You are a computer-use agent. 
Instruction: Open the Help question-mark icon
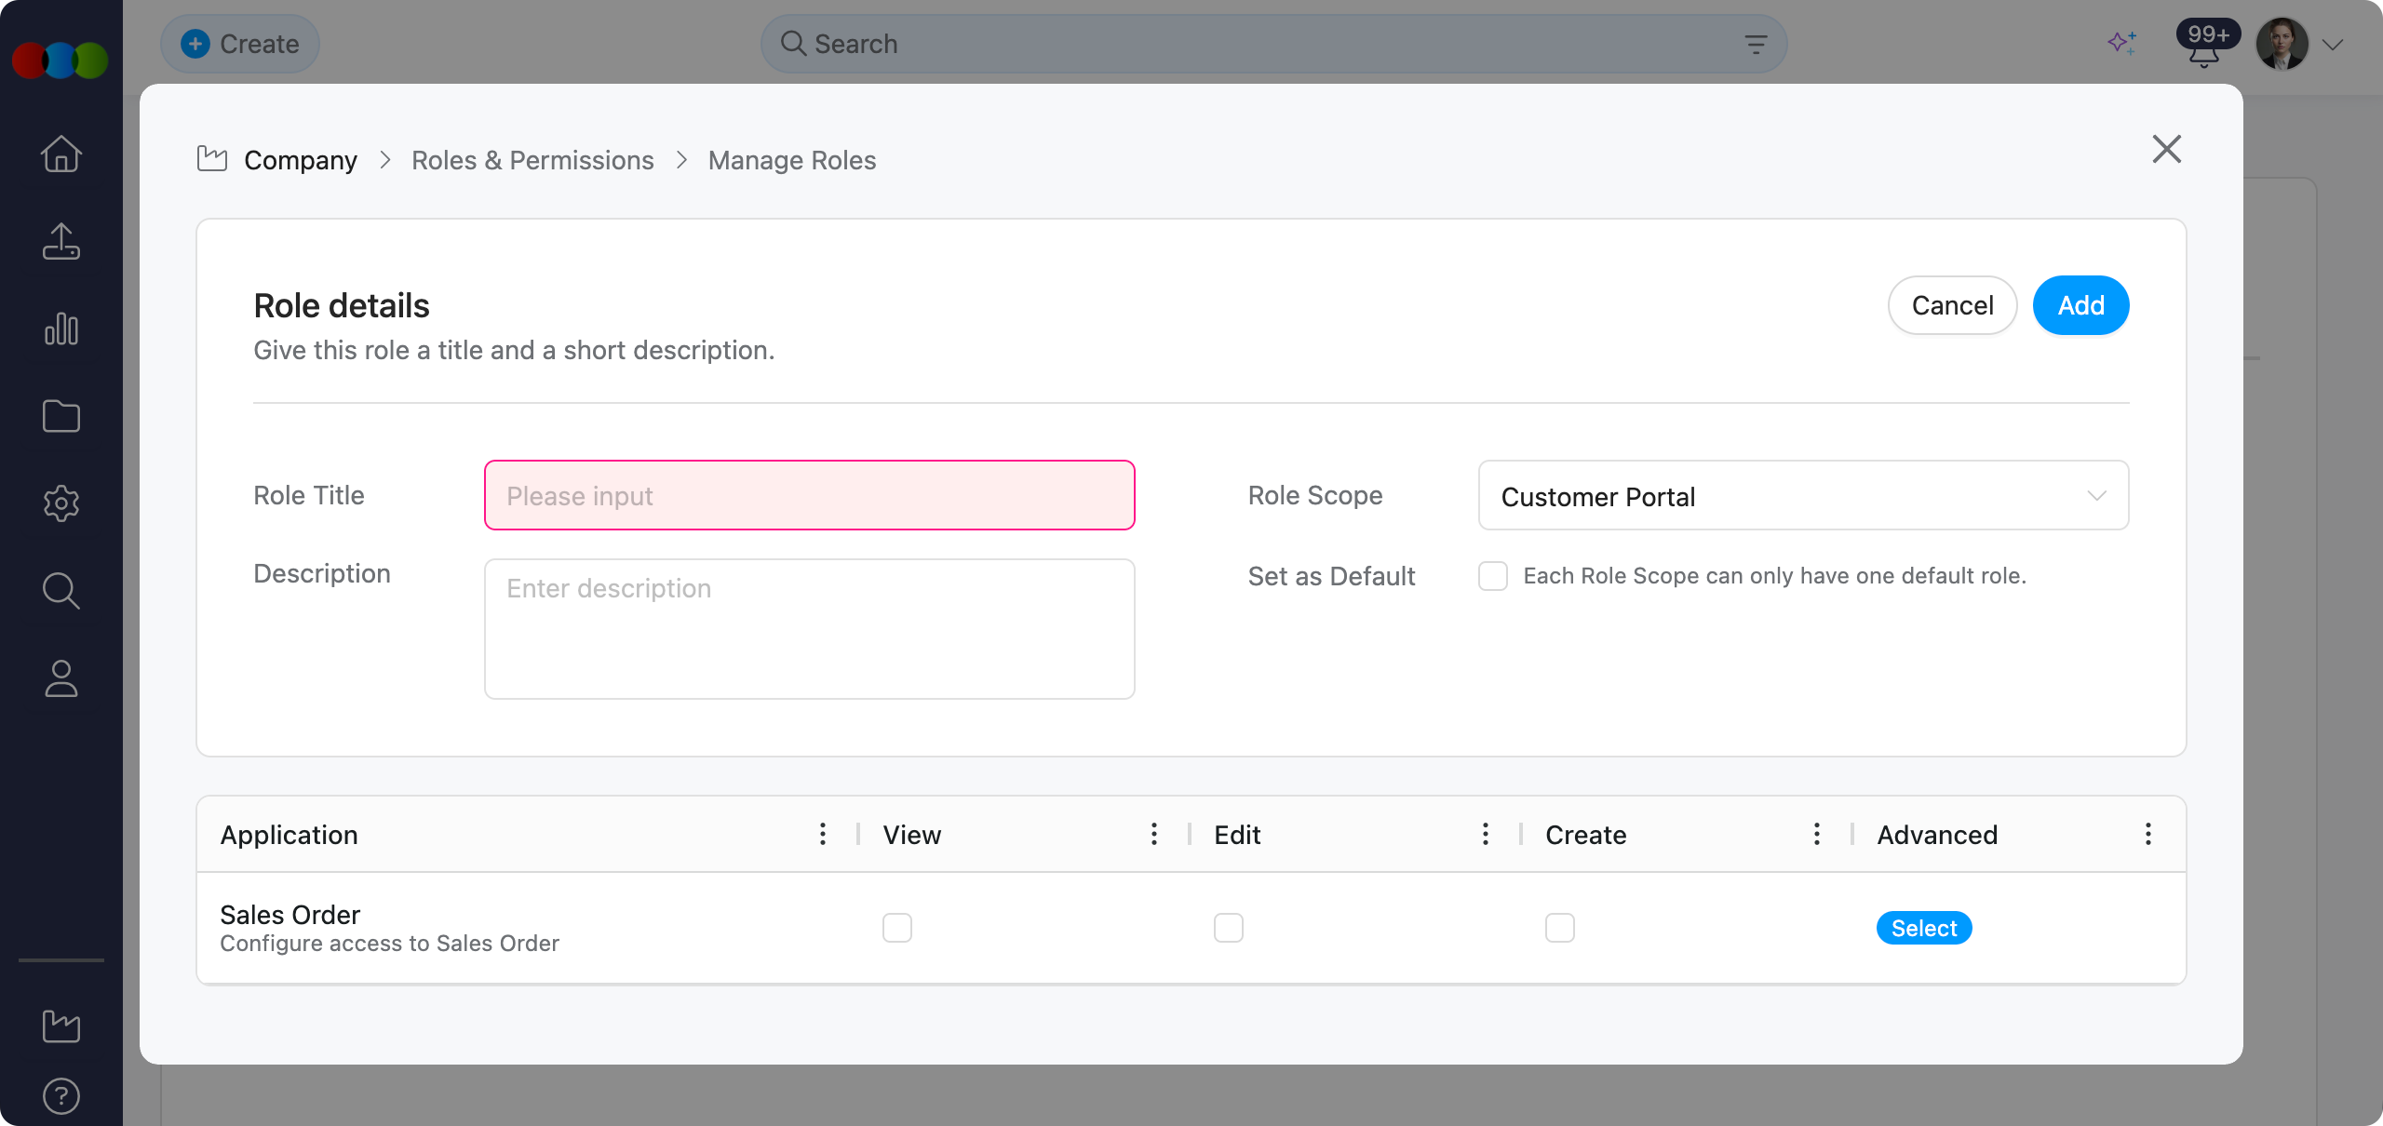point(61,1094)
